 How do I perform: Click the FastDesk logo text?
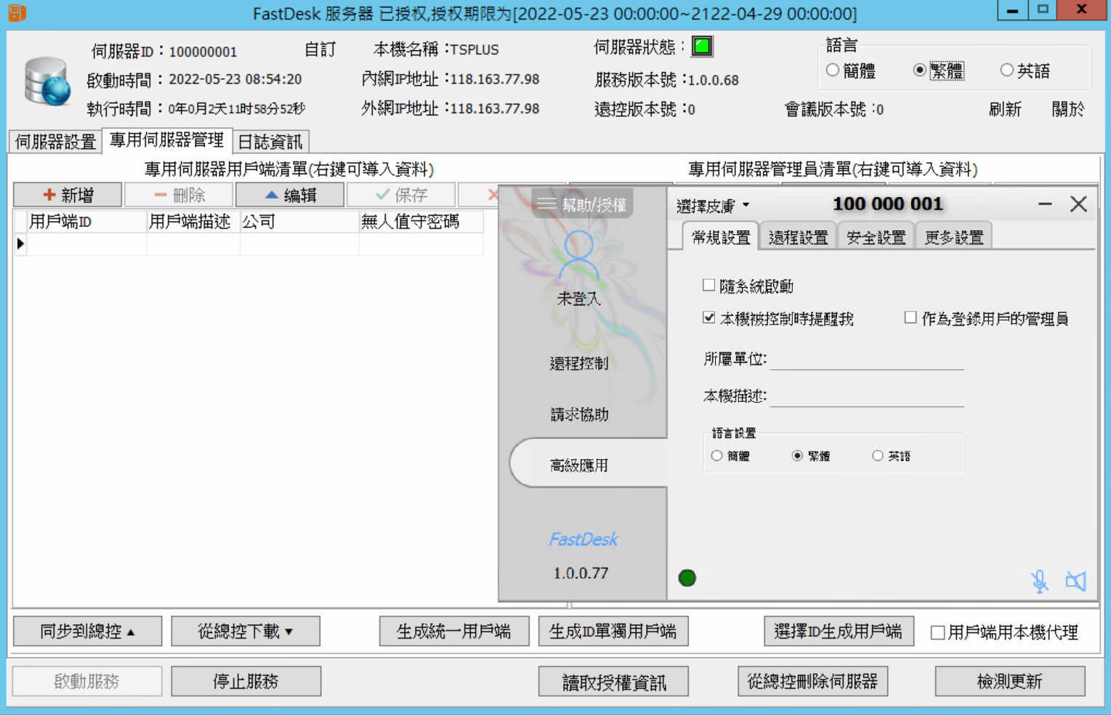pyautogui.click(x=583, y=539)
